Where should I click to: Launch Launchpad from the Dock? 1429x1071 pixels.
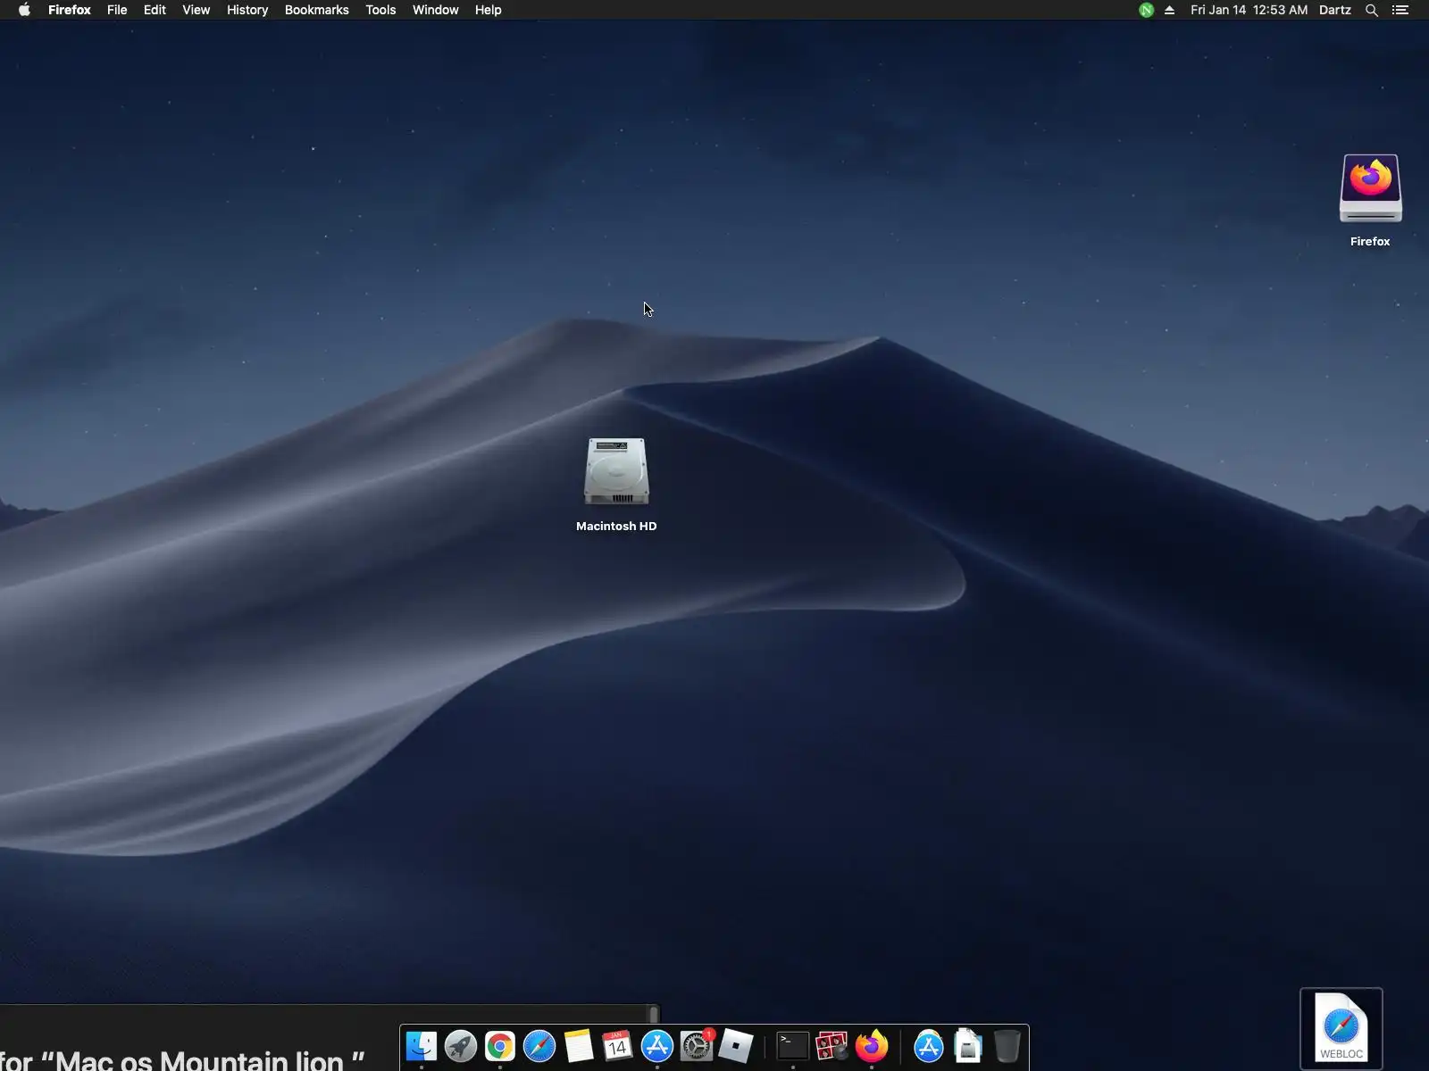pos(461,1046)
